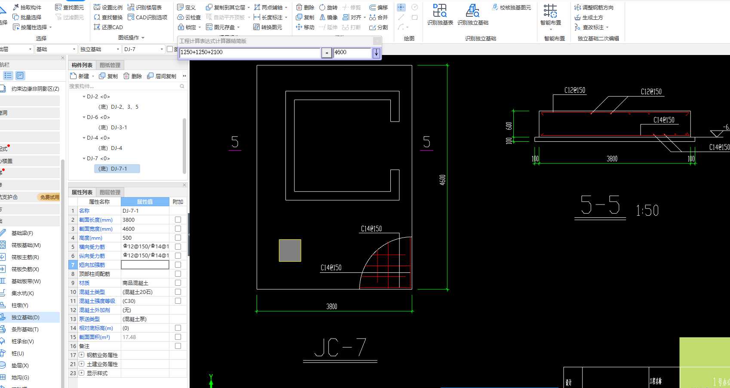The image size is (730, 388).
Task: Click 校核独基图元 verify elements
Action: pos(512,7)
